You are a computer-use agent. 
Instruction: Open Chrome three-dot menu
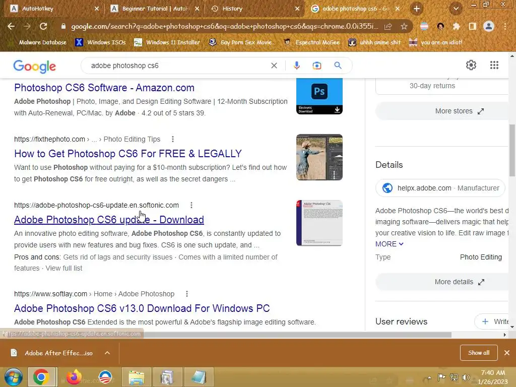coord(505,26)
